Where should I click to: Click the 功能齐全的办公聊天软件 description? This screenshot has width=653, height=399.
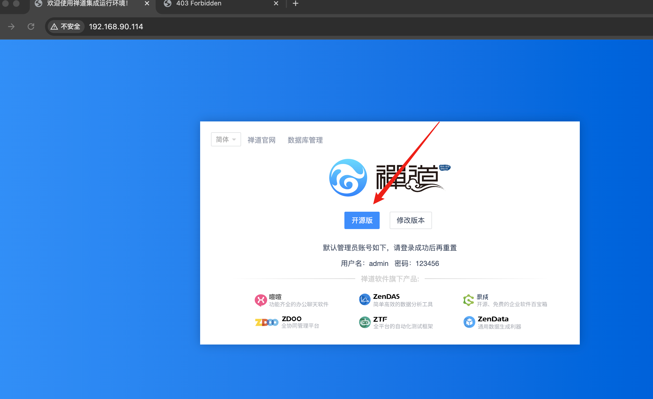[299, 304]
